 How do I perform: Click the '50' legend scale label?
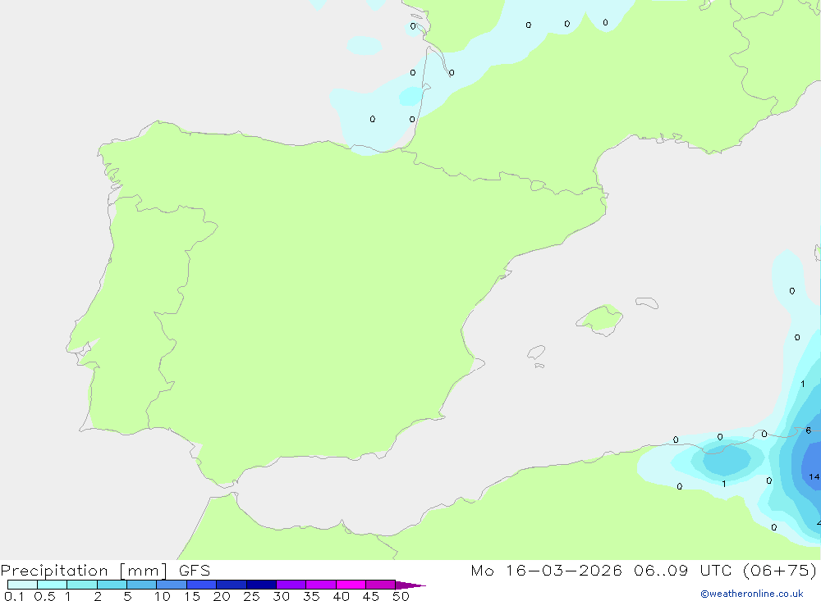(x=401, y=596)
